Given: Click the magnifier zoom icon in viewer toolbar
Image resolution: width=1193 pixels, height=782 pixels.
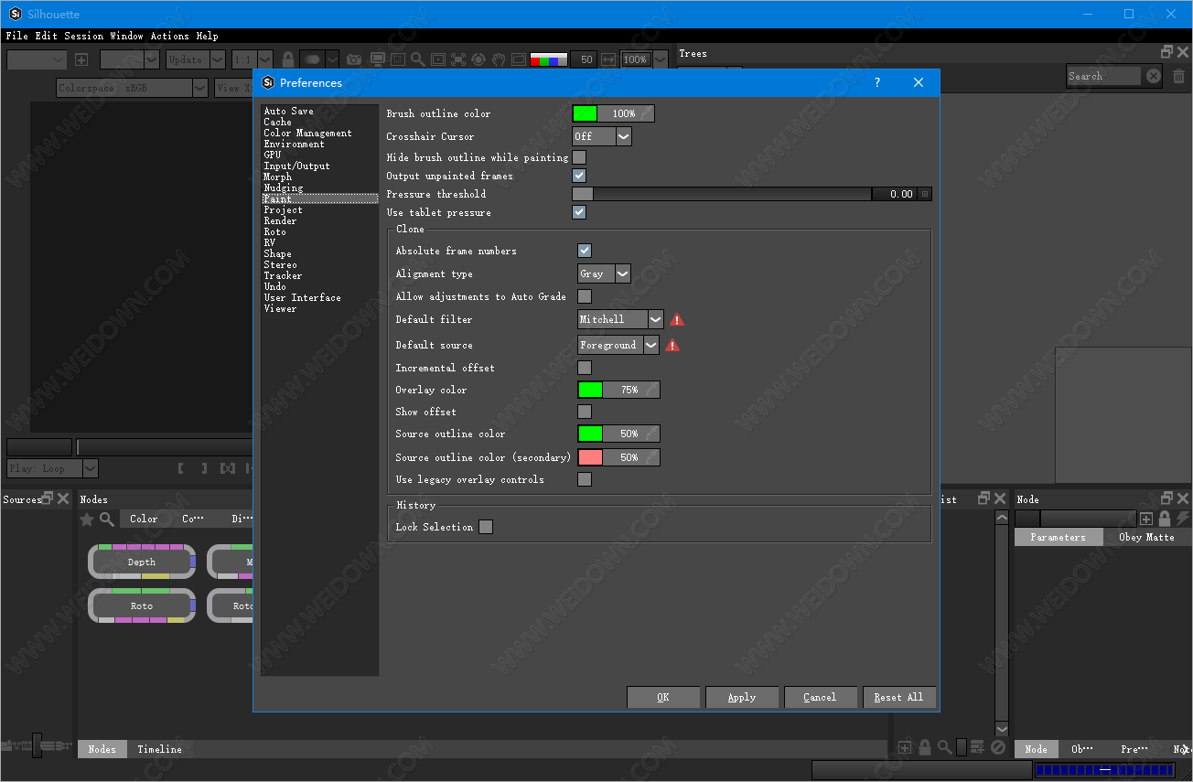Looking at the screenshot, I should [x=417, y=59].
